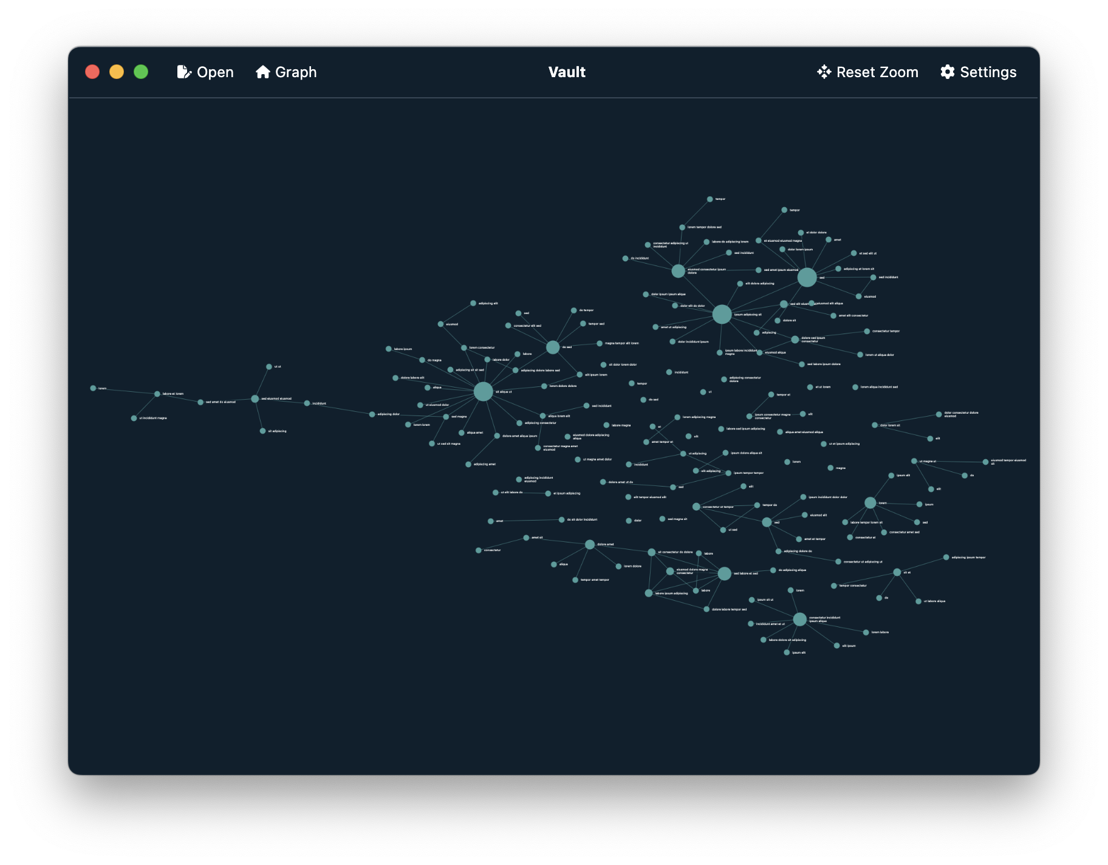The image size is (1108, 865).
Task: Select the 'dolor lorem ipsum' node
Action: coord(782,249)
